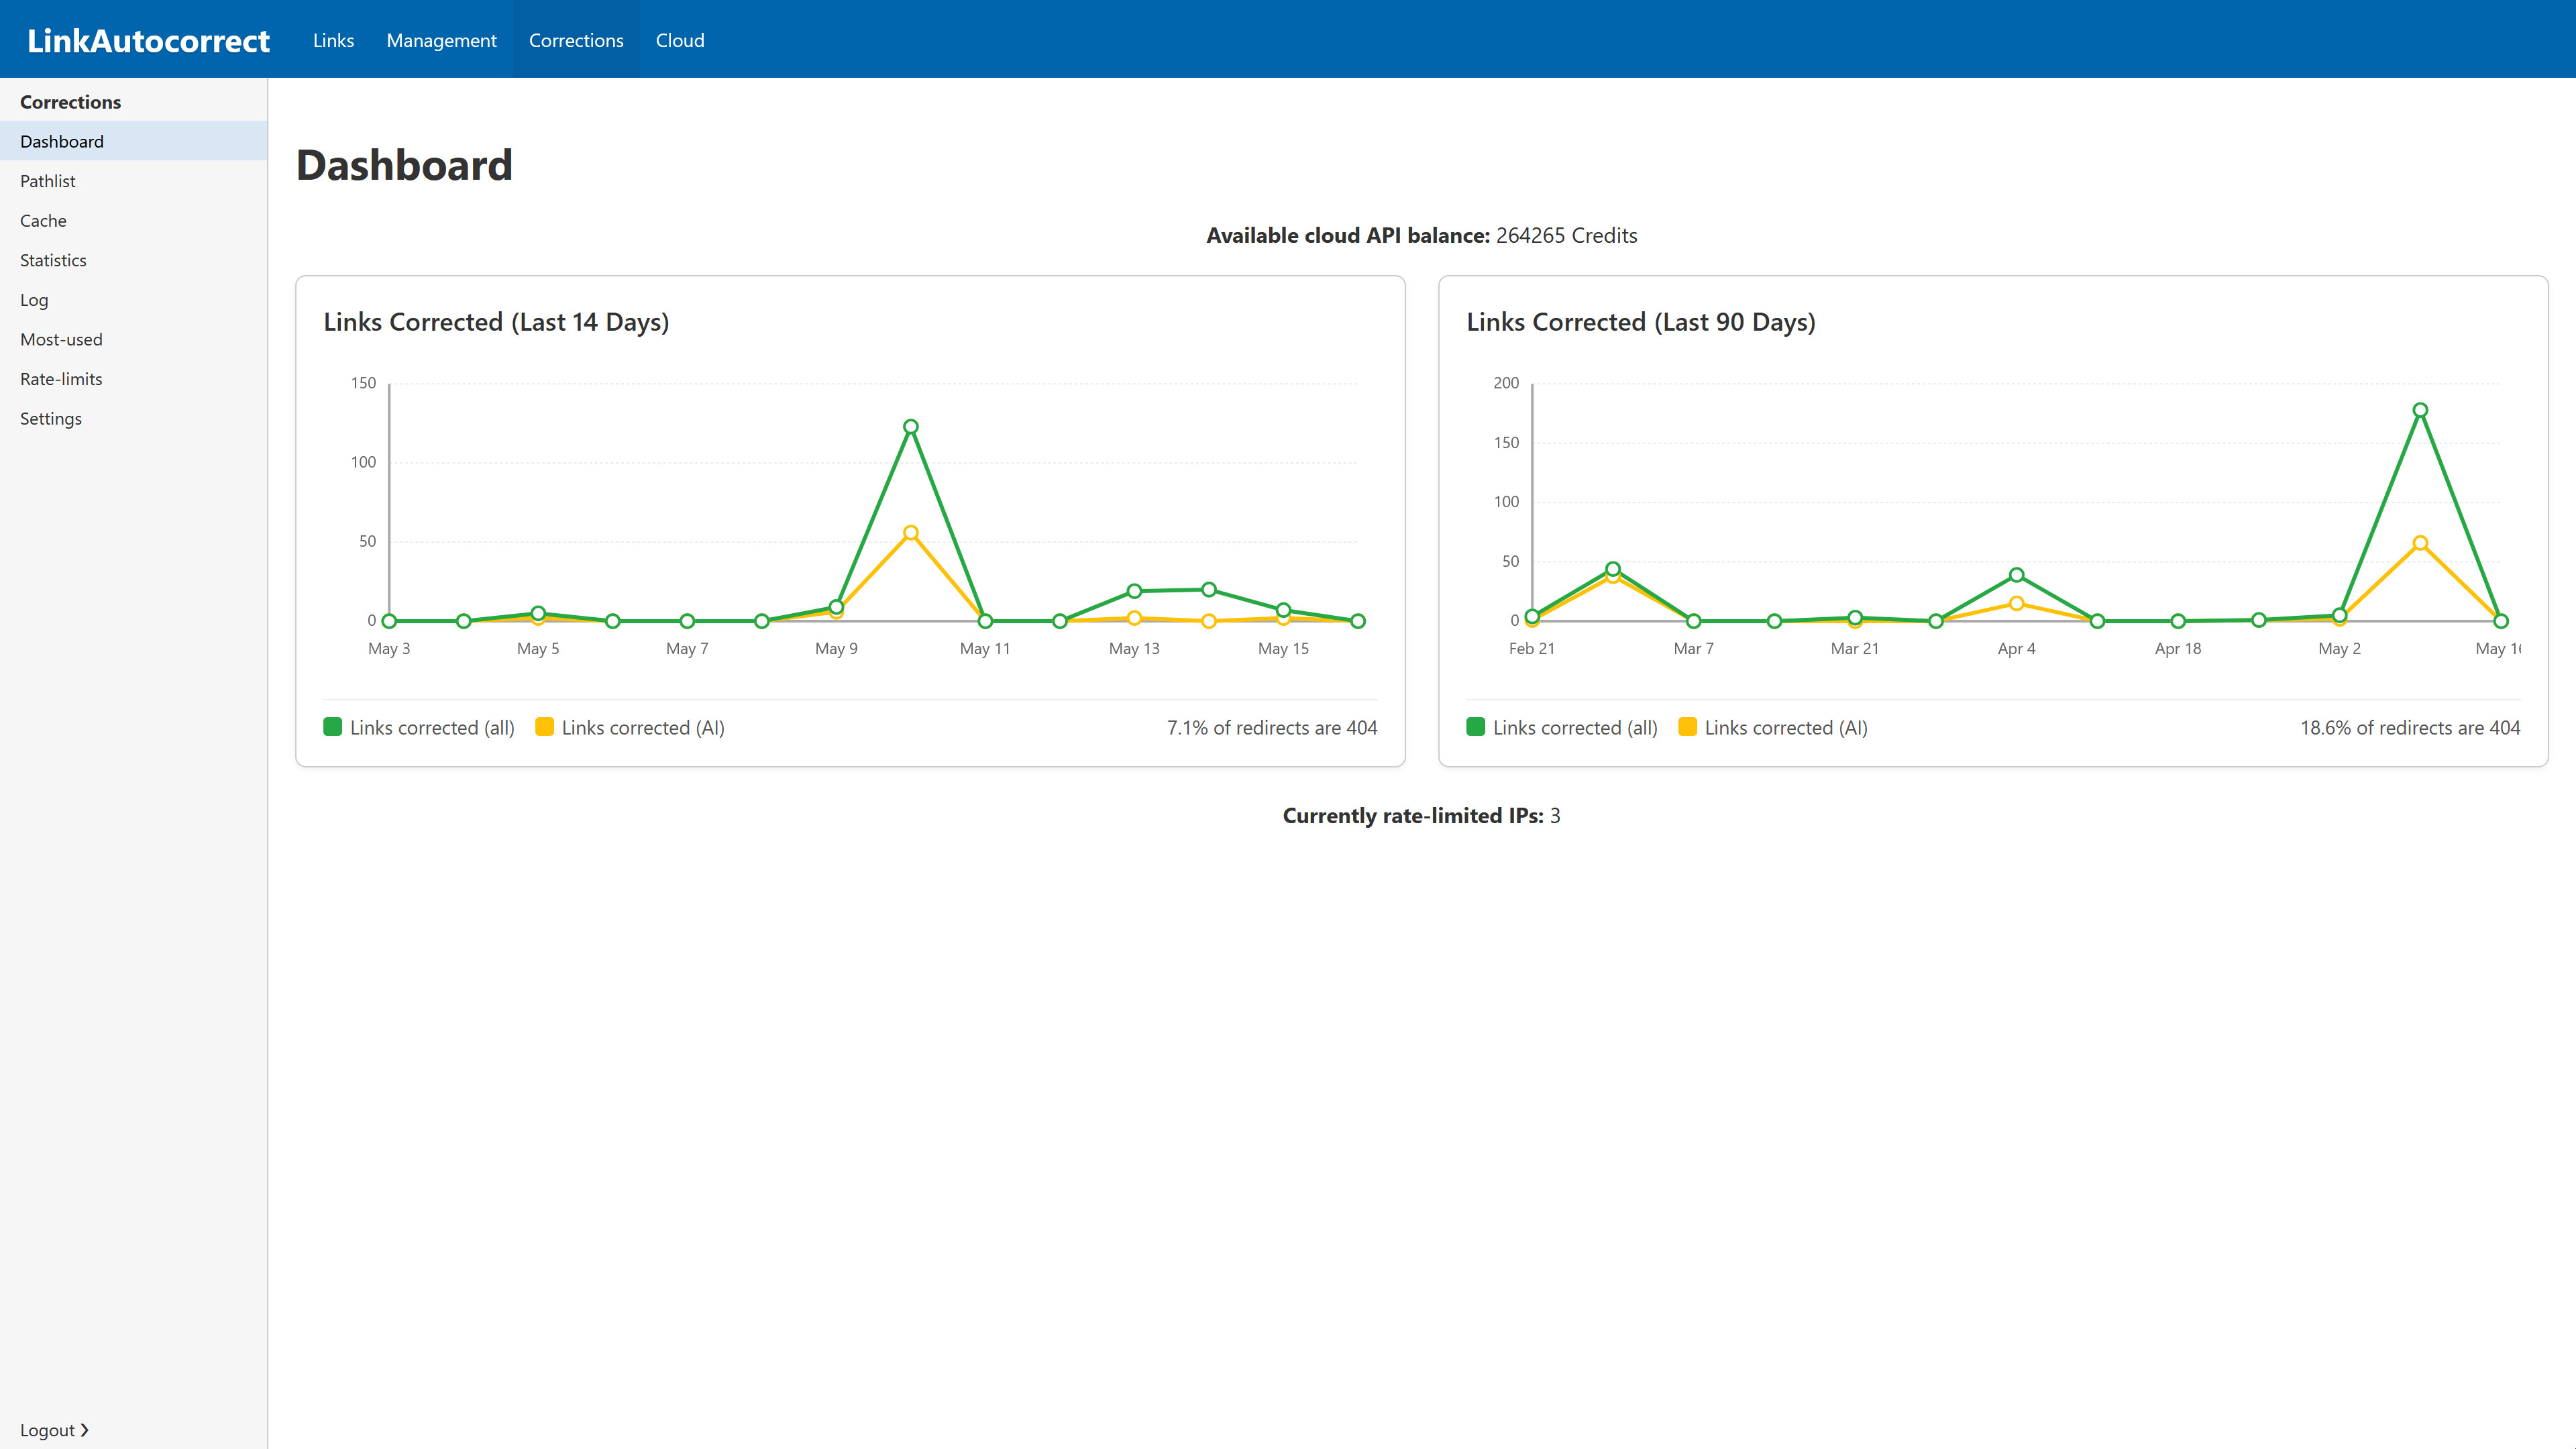Click the green May 5 data point

pos(538,613)
